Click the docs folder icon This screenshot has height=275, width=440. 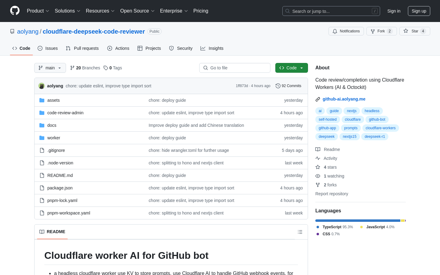pos(42,125)
